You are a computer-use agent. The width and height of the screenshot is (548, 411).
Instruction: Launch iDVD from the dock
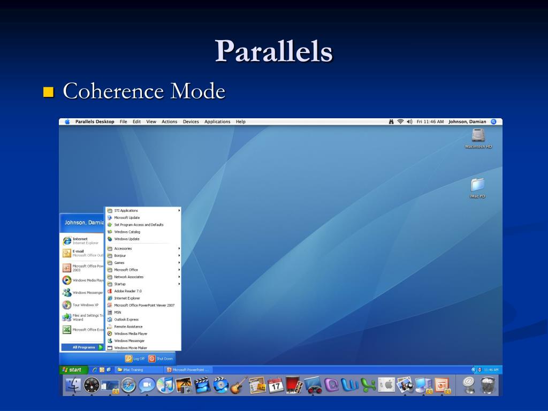click(220, 385)
